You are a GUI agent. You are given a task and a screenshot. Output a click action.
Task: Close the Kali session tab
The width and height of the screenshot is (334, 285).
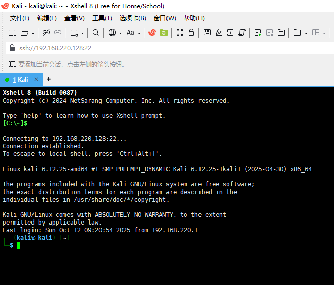click(x=36, y=80)
